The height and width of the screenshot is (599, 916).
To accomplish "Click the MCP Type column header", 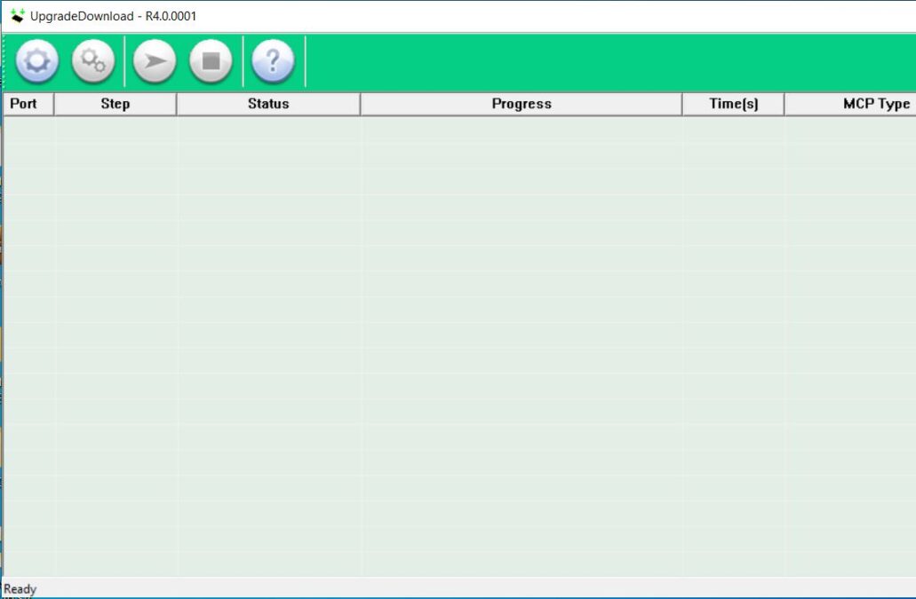I will 850,104.
